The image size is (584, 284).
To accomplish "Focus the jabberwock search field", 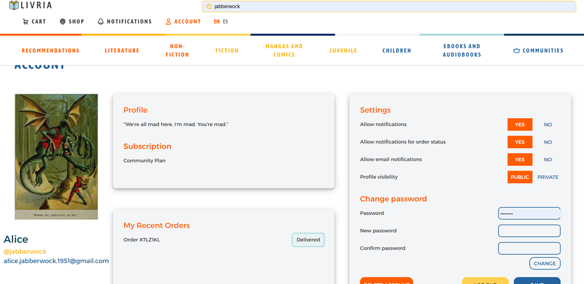I will click(x=389, y=7).
